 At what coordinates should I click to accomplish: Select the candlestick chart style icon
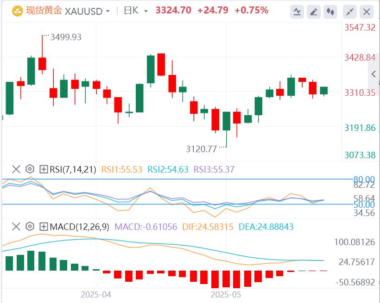(329, 12)
